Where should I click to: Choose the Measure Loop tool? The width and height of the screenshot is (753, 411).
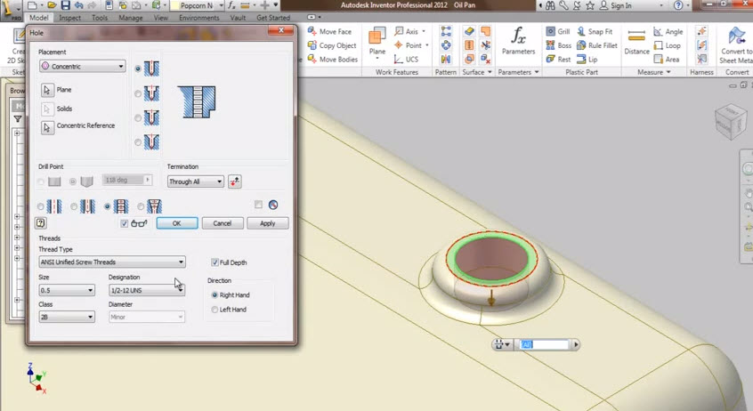click(x=667, y=45)
